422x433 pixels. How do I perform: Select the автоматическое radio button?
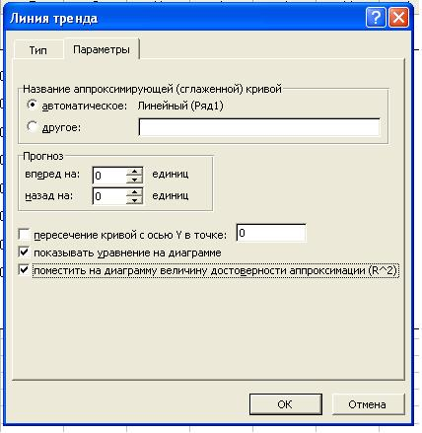click(32, 106)
